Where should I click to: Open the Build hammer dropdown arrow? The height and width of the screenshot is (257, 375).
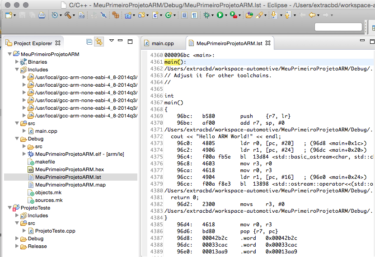tap(74, 15)
